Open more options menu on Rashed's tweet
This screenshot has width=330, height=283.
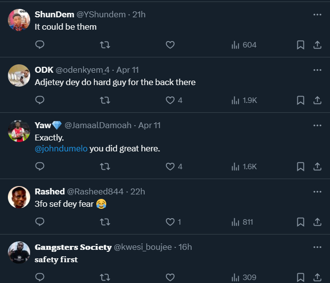coord(317,191)
